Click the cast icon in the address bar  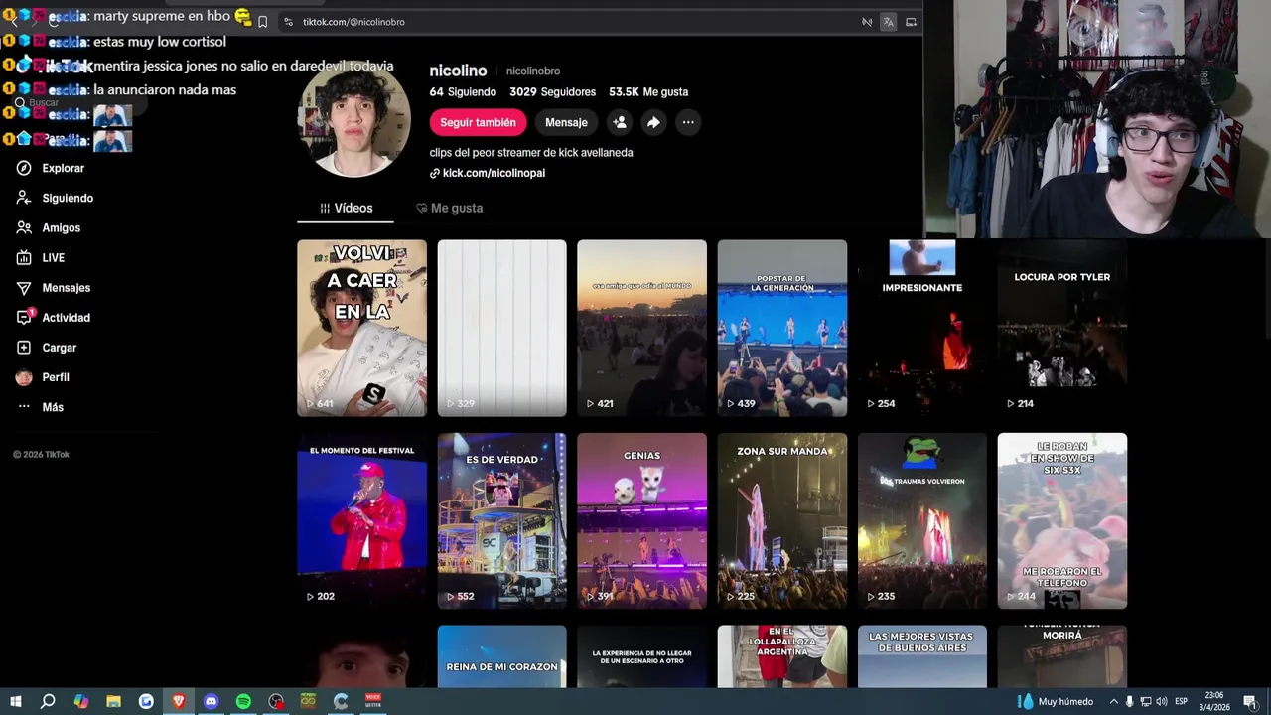coord(911,22)
